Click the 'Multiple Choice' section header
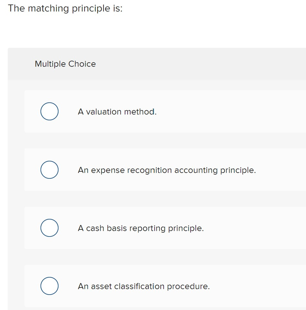 point(65,64)
